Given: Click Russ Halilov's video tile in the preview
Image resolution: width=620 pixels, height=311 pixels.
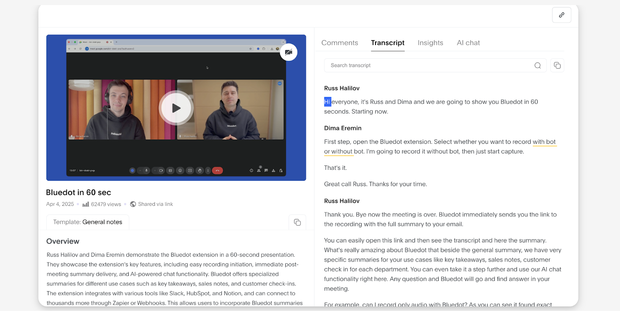Looking at the screenshot, I should [230, 110].
